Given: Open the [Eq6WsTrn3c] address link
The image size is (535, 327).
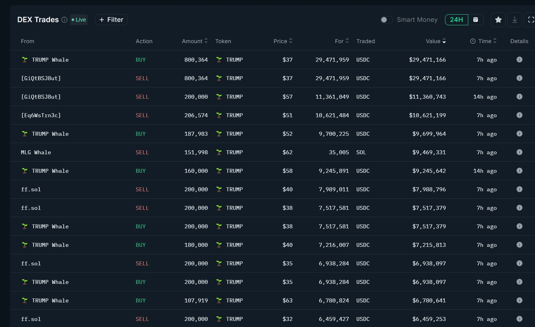Looking at the screenshot, I should pyautogui.click(x=41, y=115).
